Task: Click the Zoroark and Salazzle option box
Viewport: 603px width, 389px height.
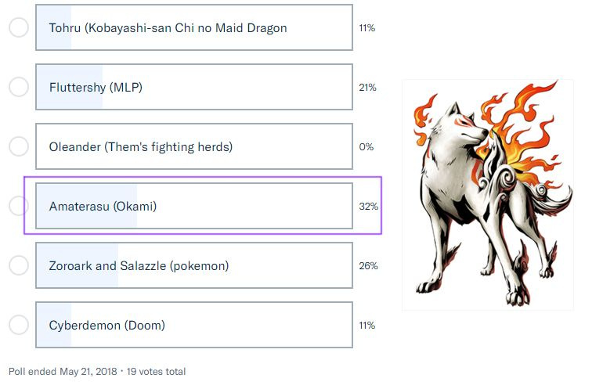Action: coord(193,265)
